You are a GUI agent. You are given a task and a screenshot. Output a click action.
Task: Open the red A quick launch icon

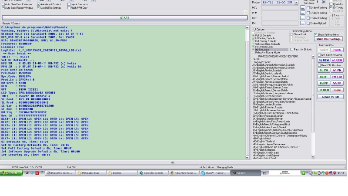(37, 173)
